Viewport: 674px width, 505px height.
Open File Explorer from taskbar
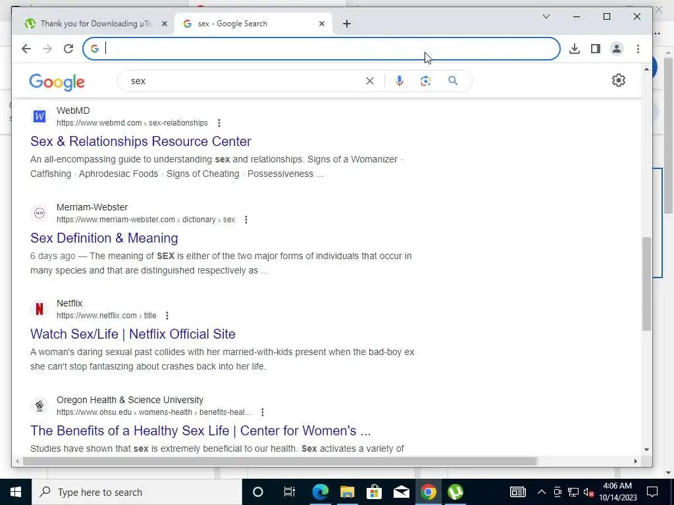(348, 492)
